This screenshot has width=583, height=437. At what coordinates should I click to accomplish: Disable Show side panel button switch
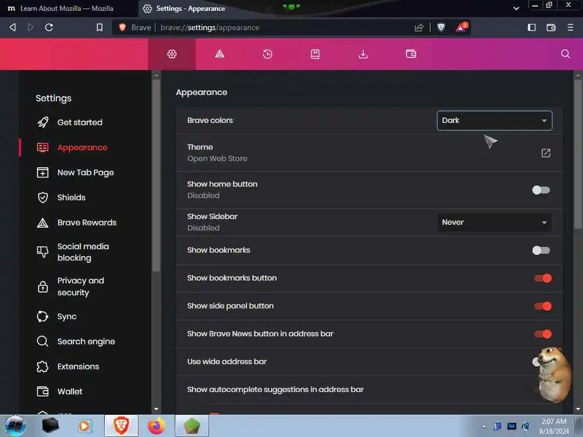pos(543,306)
